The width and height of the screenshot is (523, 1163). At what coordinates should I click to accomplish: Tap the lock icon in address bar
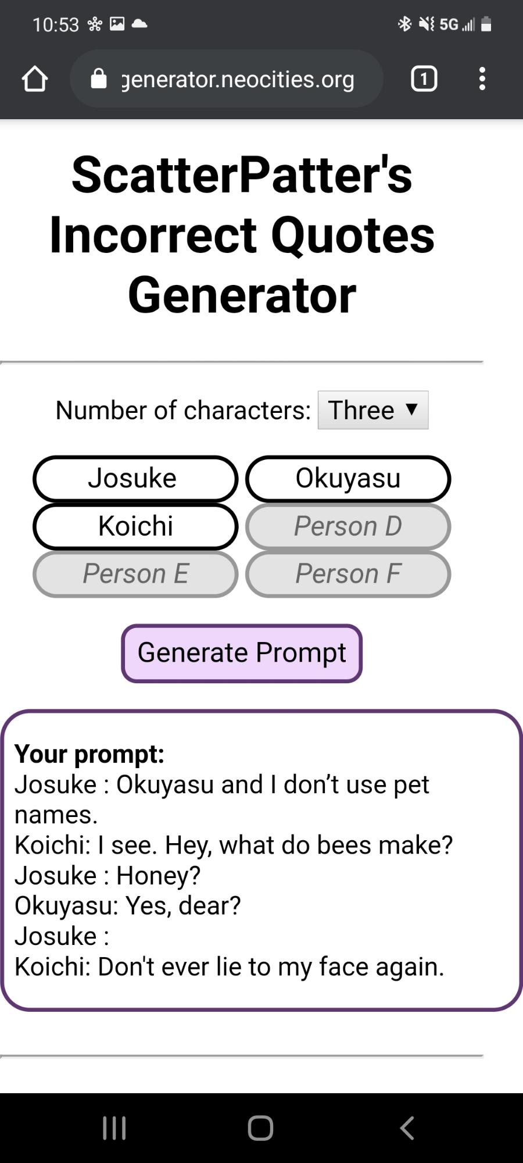coord(99,79)
